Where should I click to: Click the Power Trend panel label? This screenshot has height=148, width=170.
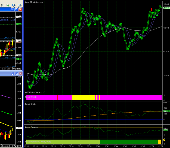30,97
